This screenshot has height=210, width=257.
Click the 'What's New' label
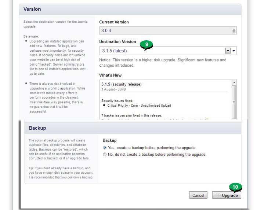(110, 75)
